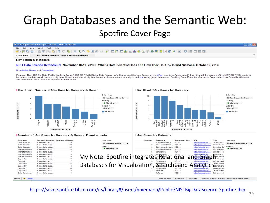The image size is (270, 203).
Task: Open Data table dropdown in left bar chart
Action: [x=116, y=98]
